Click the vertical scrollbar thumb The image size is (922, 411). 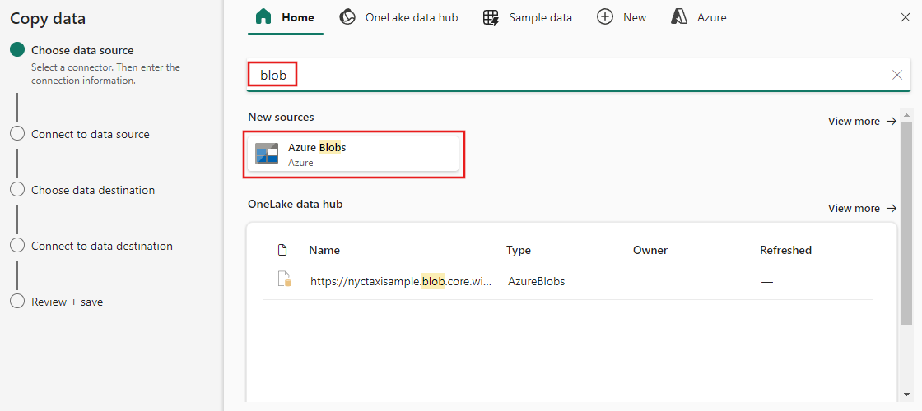pos(906,222)
